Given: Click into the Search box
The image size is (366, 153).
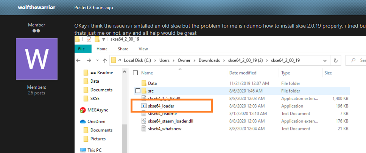Looking at the screenshot, I should (x=356, y=60).
